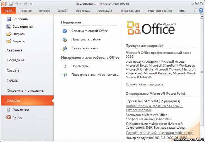Image resolution: width=205 pixels, height=142 pixels.
Task: Open Help with blue question mark icon
Action: click(x=201, y=11)
